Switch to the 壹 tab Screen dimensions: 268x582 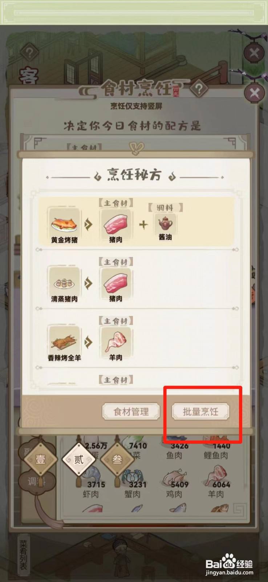pos(40,459)
